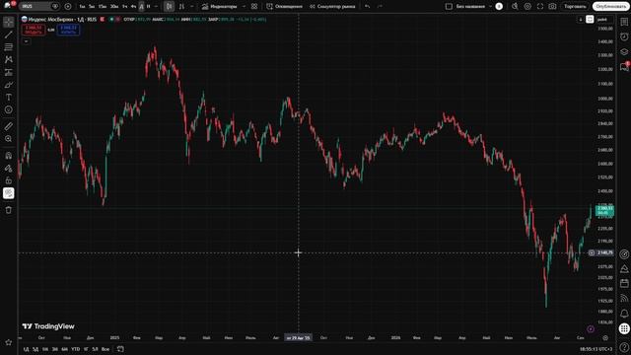
Task: Set the range to 1Д one day
Action: pos(27,349)
